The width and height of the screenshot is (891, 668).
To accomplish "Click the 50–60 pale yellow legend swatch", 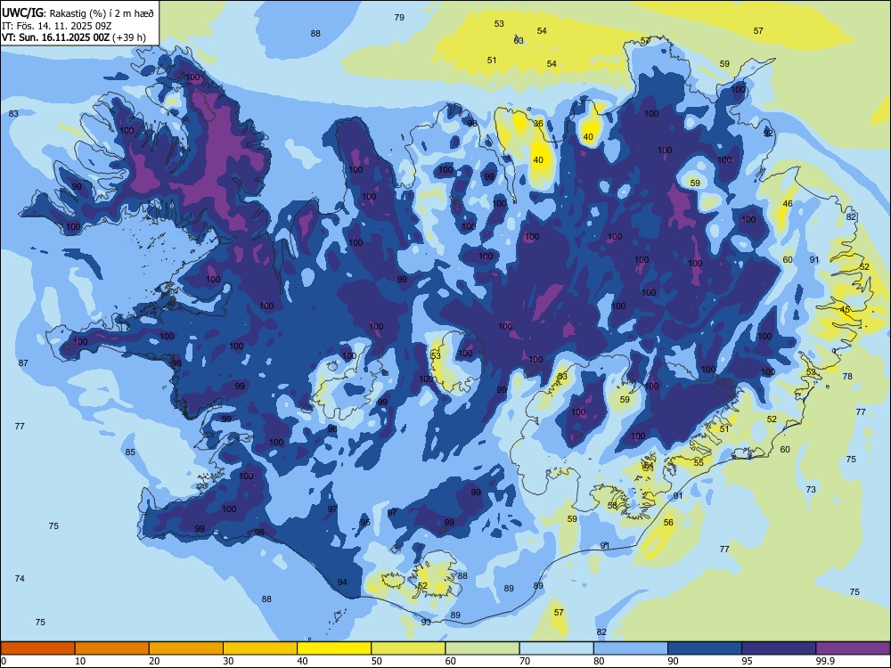I will point(408,648).
